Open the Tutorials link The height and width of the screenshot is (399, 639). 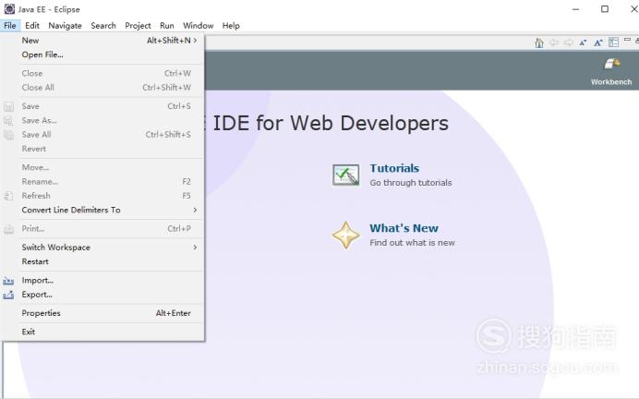[x=394, y=168]
